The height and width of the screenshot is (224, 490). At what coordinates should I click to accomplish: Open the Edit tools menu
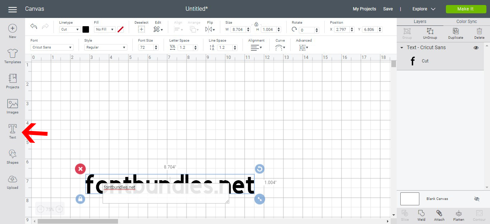158,29
